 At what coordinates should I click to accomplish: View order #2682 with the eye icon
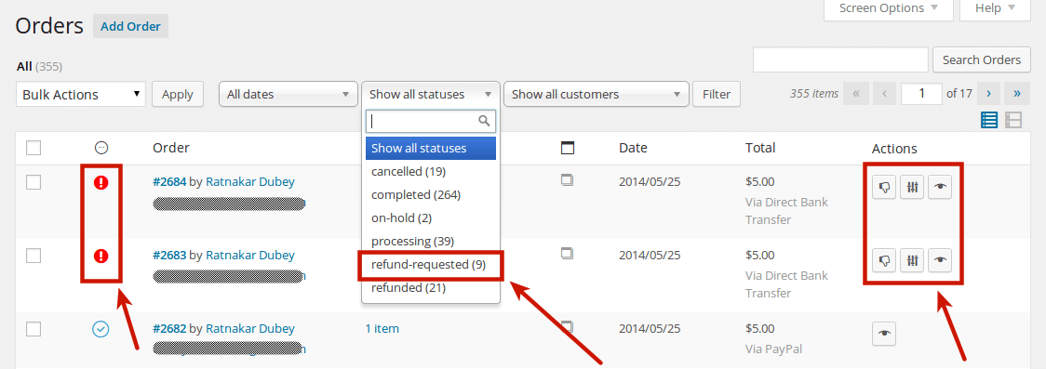tap(885, 333)
